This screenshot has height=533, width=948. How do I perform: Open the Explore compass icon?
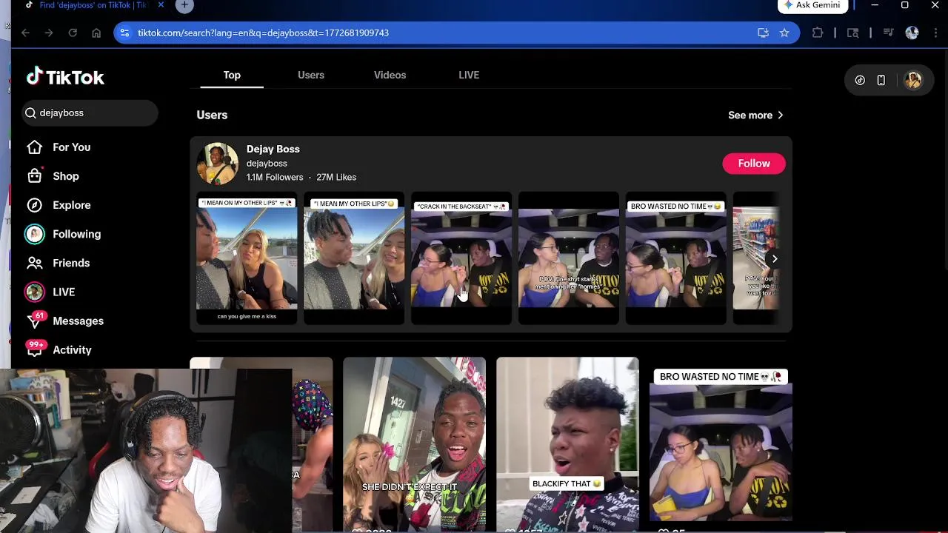pos(35,205)
